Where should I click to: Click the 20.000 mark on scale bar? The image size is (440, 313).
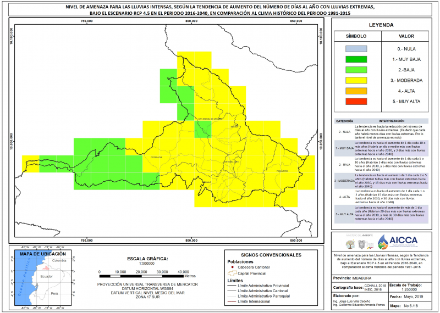141,272
